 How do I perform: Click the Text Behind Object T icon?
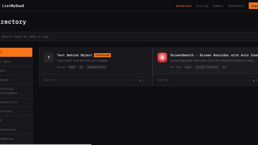pos(49,58)
